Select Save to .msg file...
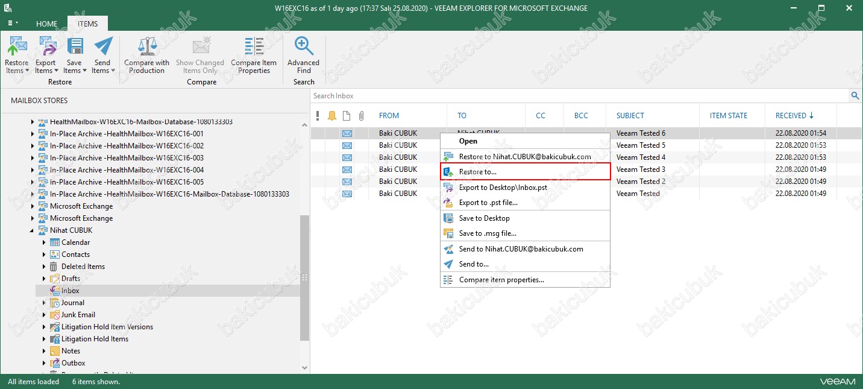This screenshot has width=863, height=389. 526,233
